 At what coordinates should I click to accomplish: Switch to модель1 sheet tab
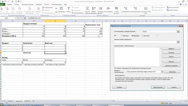(x=10, y=101)
